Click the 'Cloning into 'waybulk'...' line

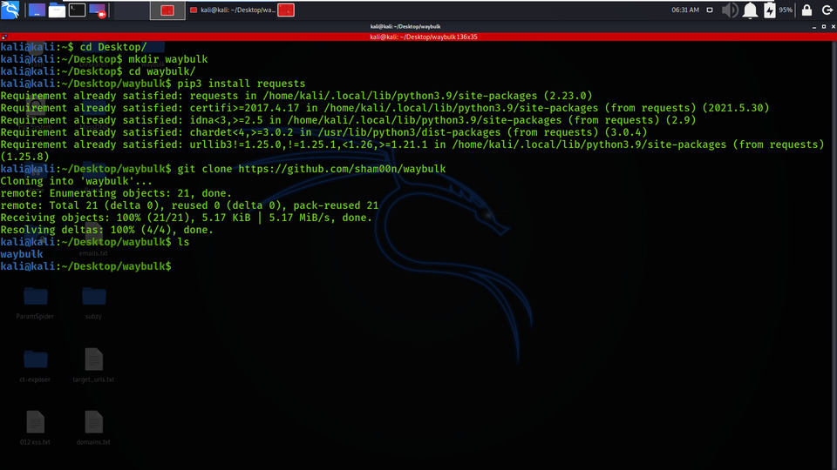[77, 181]
